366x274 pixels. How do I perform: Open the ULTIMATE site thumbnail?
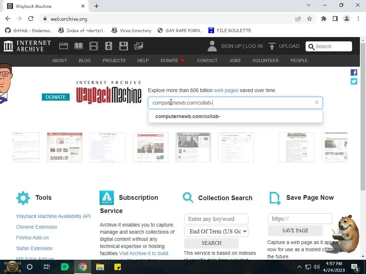pyautogui.click(x=296, y=147)
